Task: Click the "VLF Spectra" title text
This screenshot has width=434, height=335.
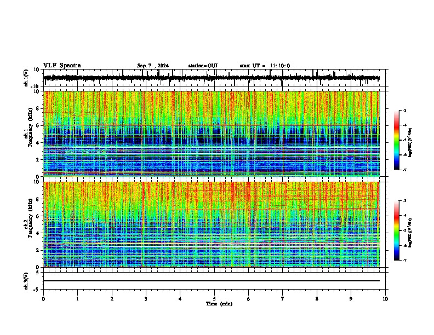Action: pos(62,66)
